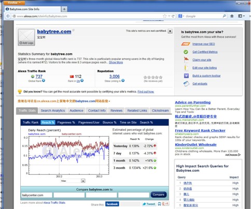Reload page using the refresh icon

[173, 16]
